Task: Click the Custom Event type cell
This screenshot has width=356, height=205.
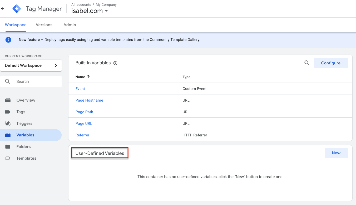Action: pos(195,89)
